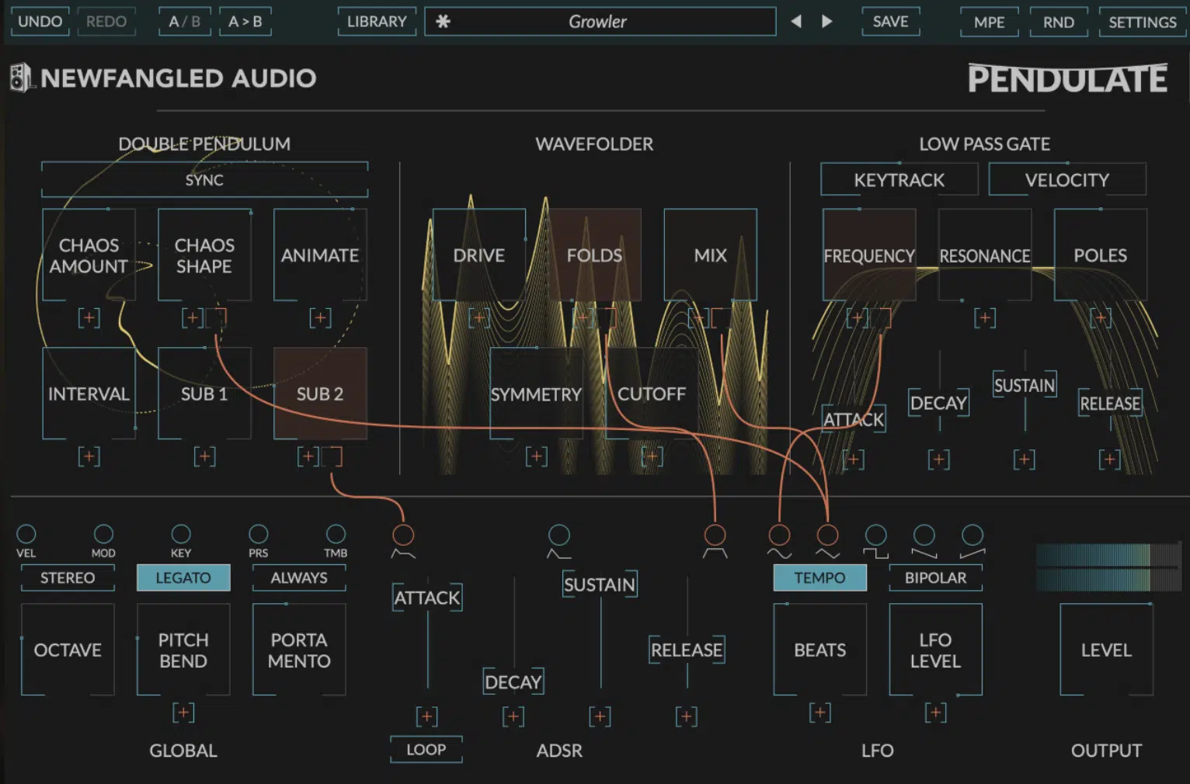The height and width of the screenshot is (784, 1190).
Task: Add modulation to Interval via plus icon
Action: pyautogui.click(x=89, y=456)
